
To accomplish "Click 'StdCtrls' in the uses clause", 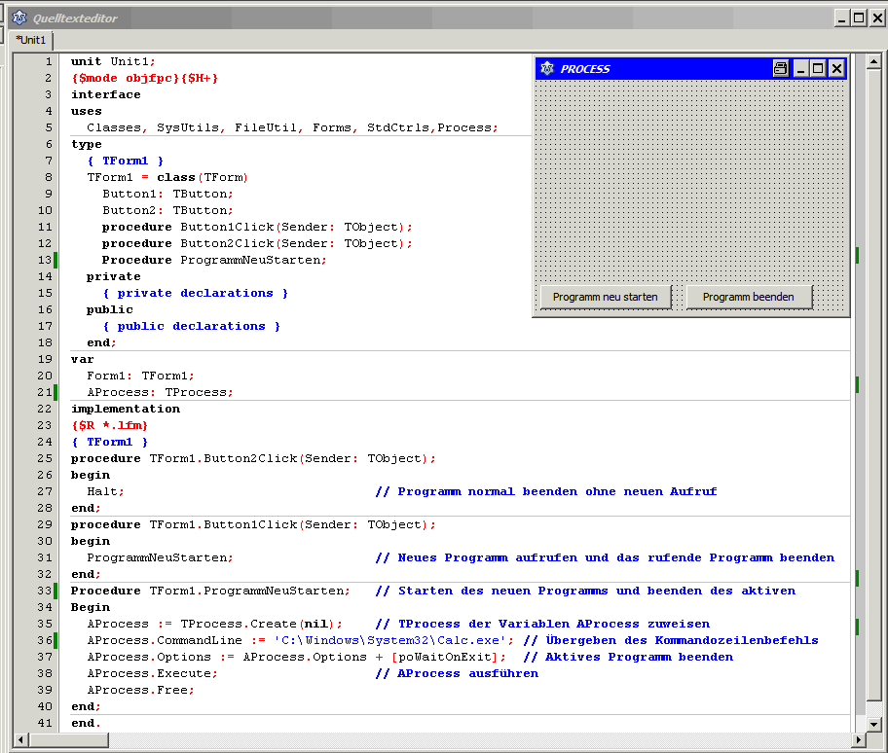I will coord(398,127).
